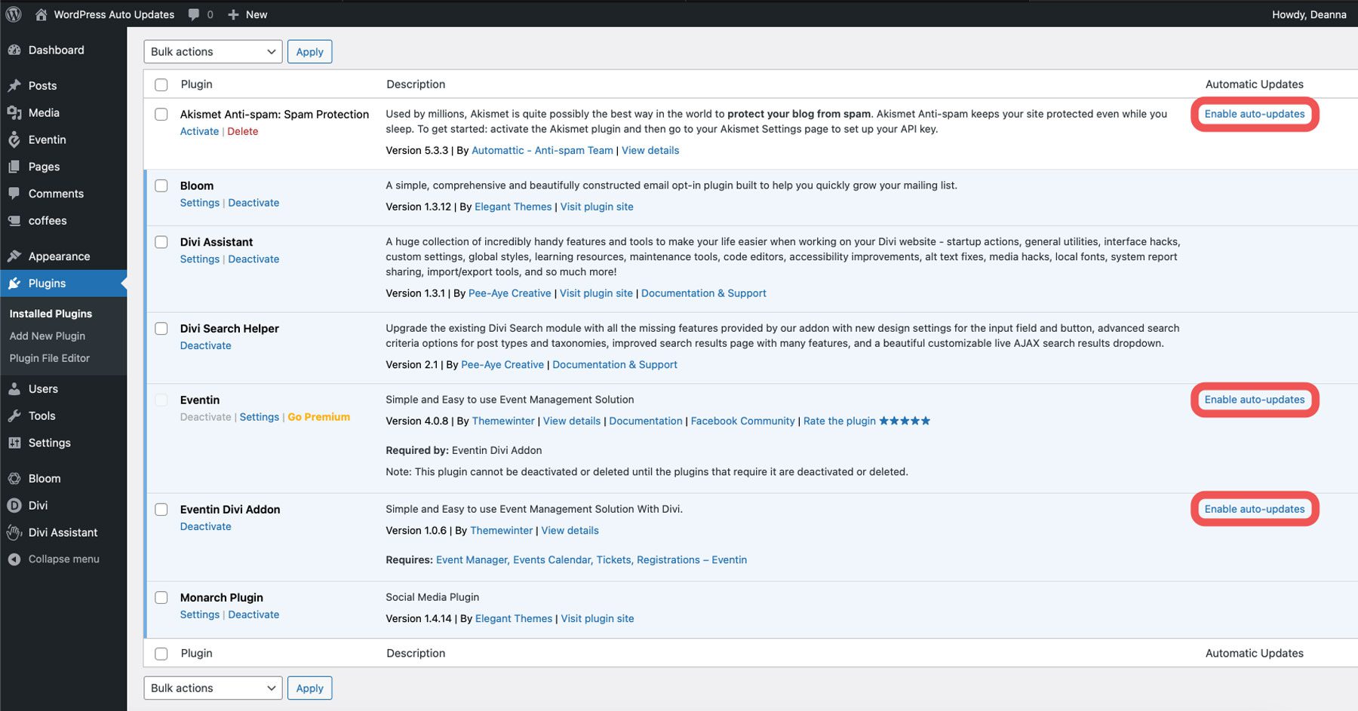Click the Bloom droplet icon in sidebar
Screen dimensions: 1358x711
pyautogui.click(x=15, y=478)
